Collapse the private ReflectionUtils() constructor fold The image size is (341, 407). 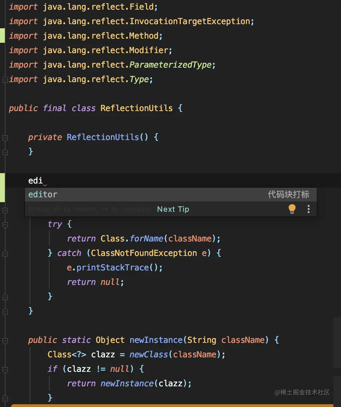tap(5, 138)
